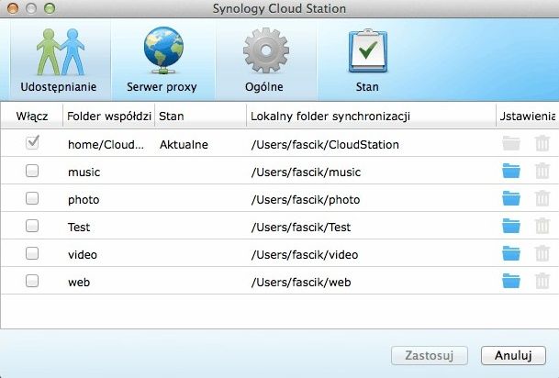Sort by Włącz column header
The width and height of the screenshot is (559, 378).
[x=32, y=117]
